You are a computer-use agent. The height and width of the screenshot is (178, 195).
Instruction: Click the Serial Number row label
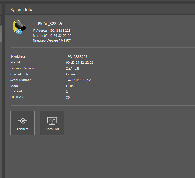point(21,80)
